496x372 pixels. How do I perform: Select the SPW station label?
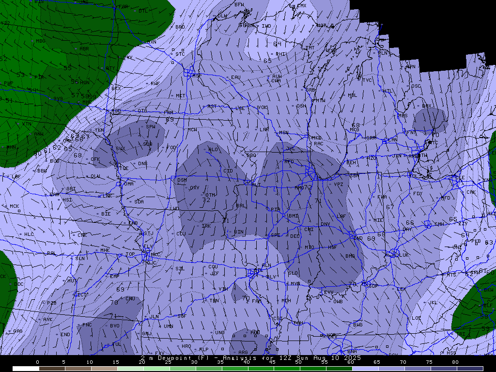click(151, 126)
